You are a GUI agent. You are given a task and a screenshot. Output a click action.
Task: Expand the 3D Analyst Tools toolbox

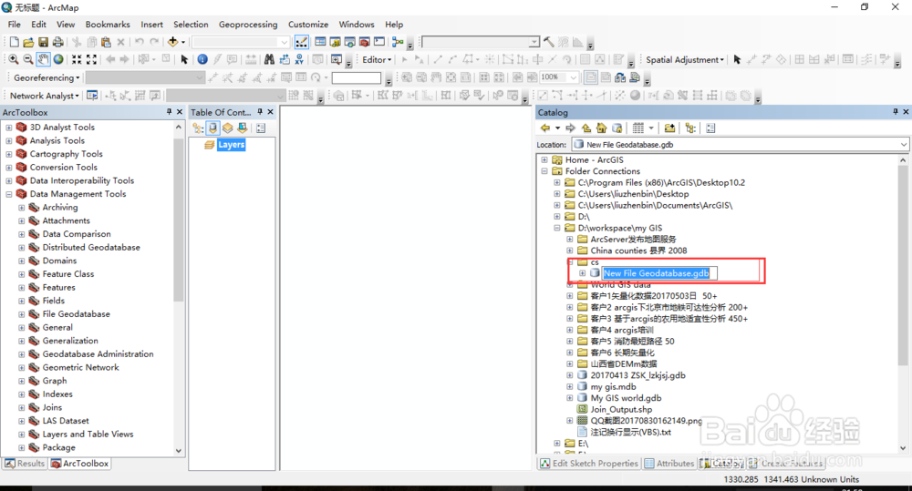[9, 127]
